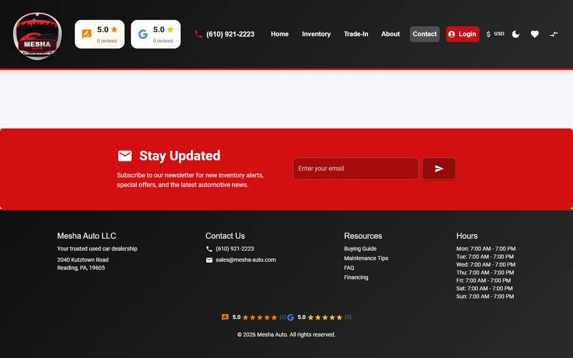573x358 pixels.
Task: Select the Contact nav item
Action: (425, 34)
